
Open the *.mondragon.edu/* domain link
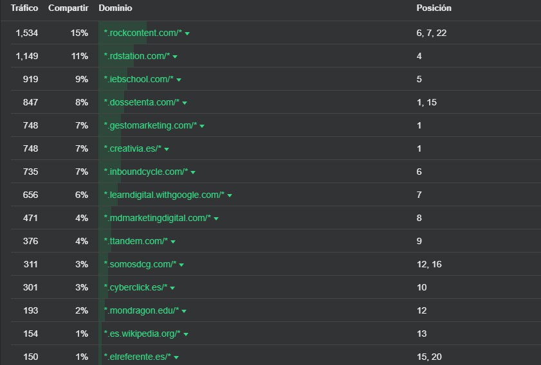tap(142, 310)
